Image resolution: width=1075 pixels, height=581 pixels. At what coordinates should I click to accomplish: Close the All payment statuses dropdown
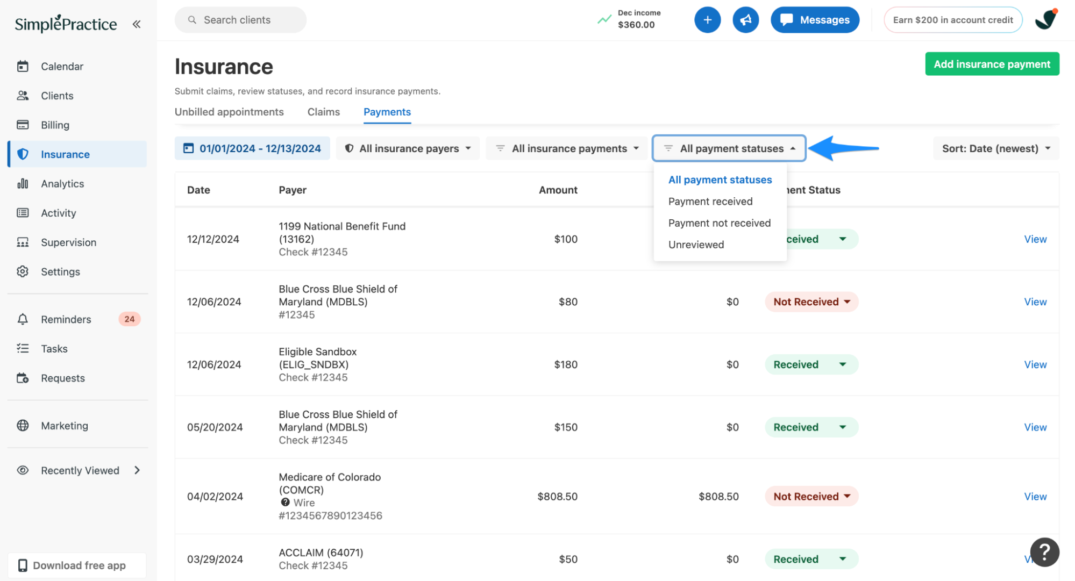pos(729,148)
